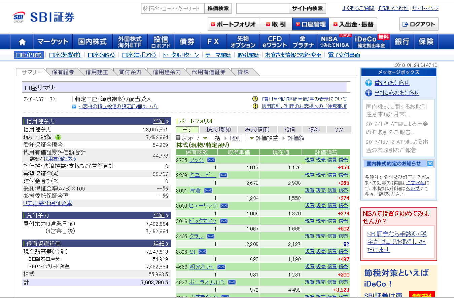The image size is (454, 298).
Task: Open the ポートフォリオ button
Action: [233, 24]
